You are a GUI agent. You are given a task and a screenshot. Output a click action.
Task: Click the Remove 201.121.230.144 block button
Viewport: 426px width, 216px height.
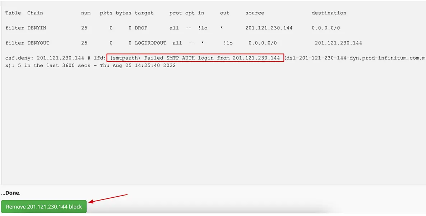click(44, 207)
